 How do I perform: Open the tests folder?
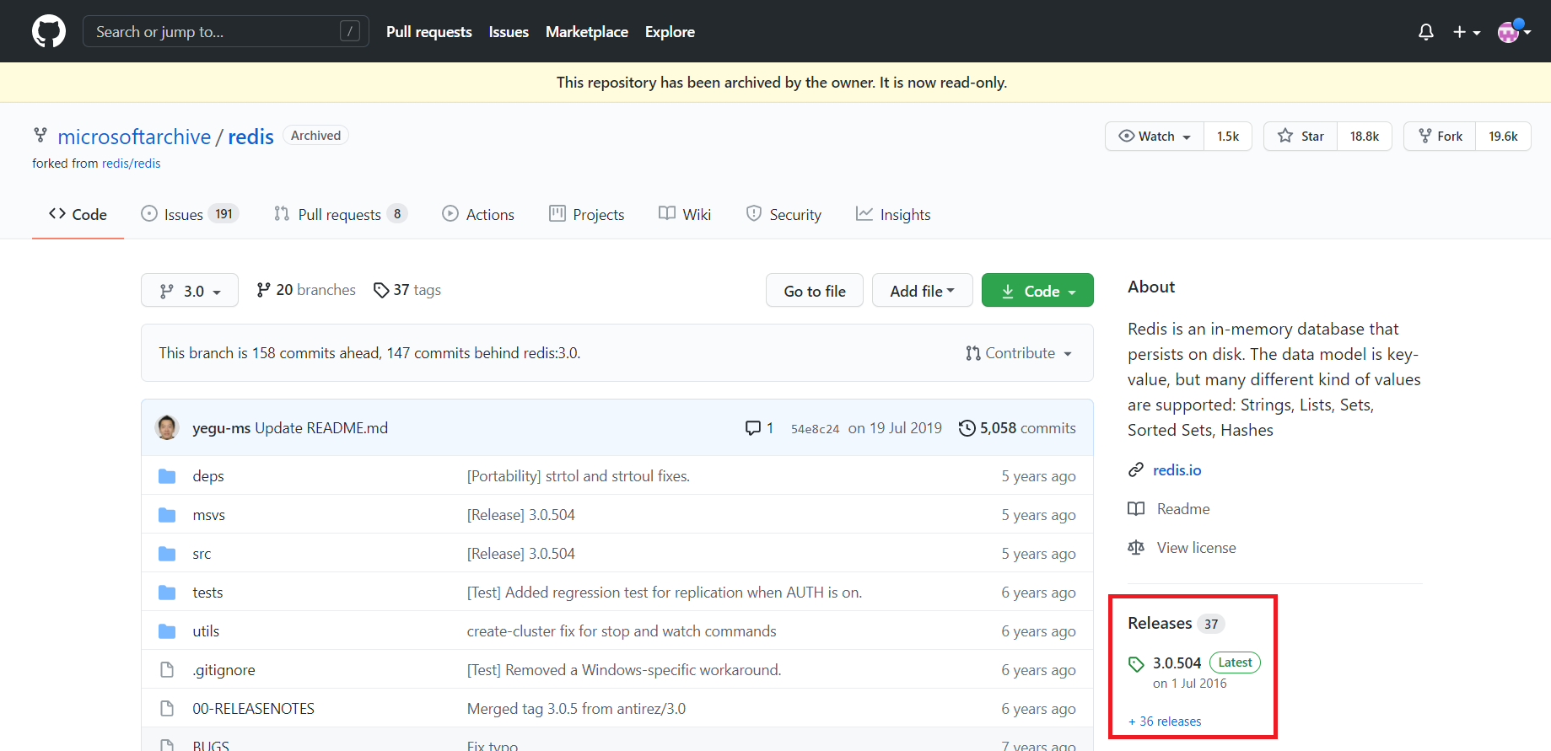207,593
